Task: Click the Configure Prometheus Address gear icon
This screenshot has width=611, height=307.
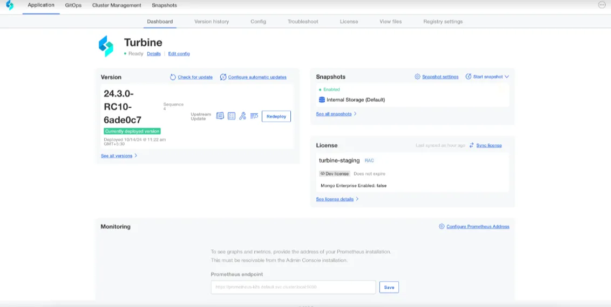Action: tap(442, 226)
